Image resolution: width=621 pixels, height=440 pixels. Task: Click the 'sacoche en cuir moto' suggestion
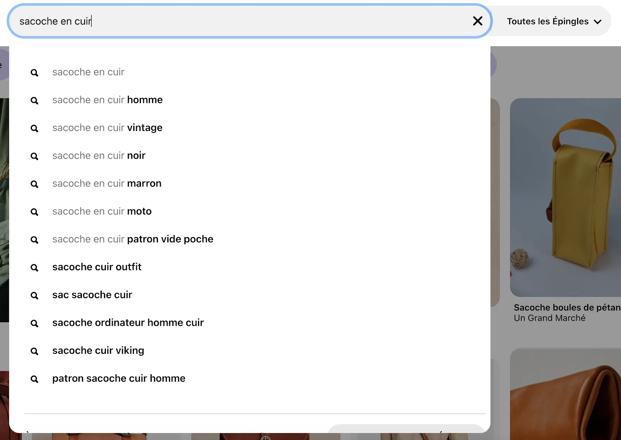pyautogui.click(x=102, y=211)
